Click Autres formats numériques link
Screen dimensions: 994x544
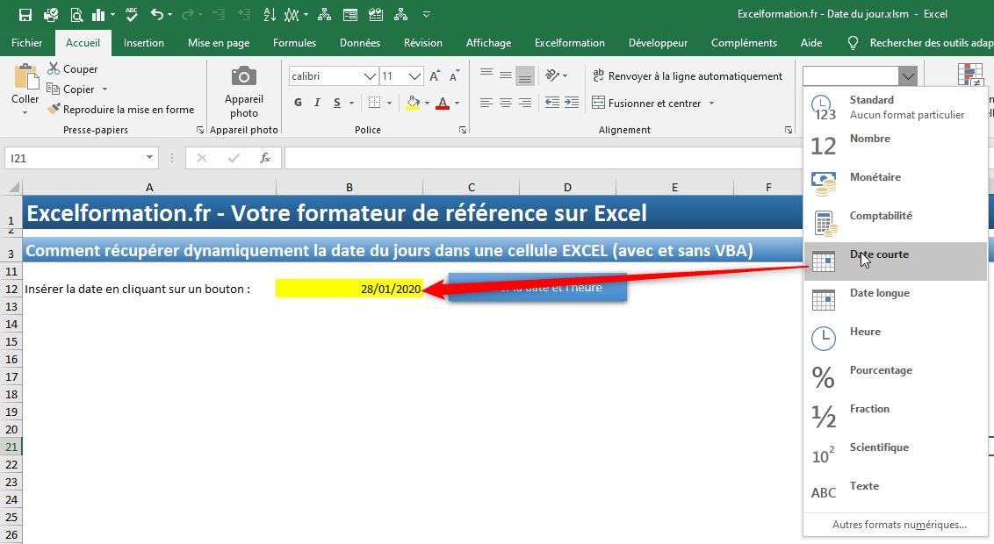[898, 525]
